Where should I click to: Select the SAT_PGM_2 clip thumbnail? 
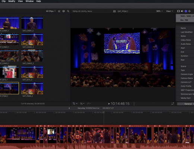point(32,88)
